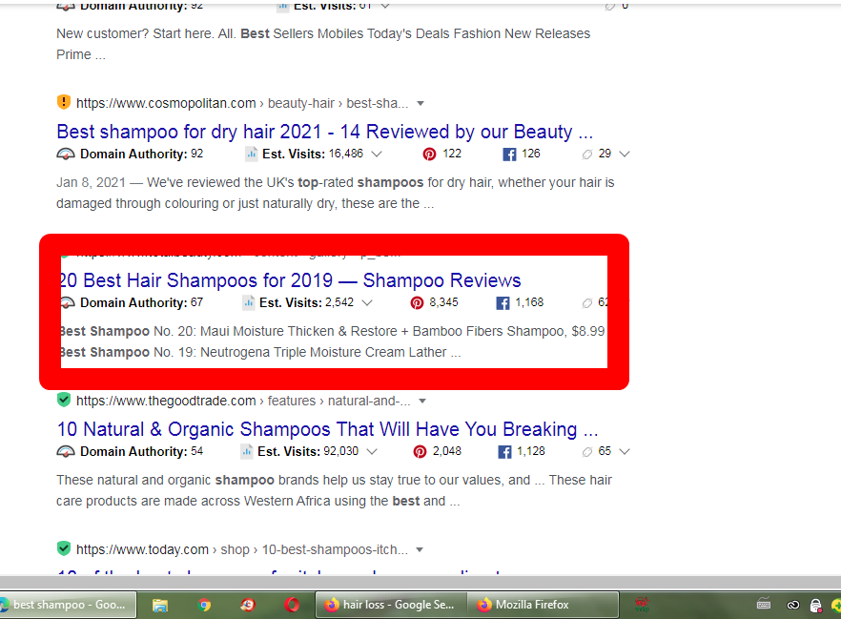Click the Pinterest icon showing 8,345 on Shampoo Reviews result
The image size is (841, 619).
[x=417, y=302]
